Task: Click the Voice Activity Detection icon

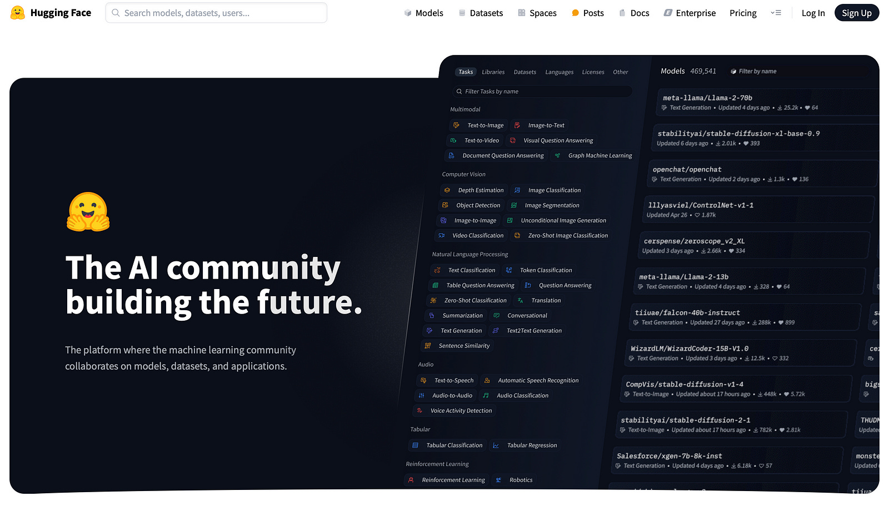Action: 419,411
